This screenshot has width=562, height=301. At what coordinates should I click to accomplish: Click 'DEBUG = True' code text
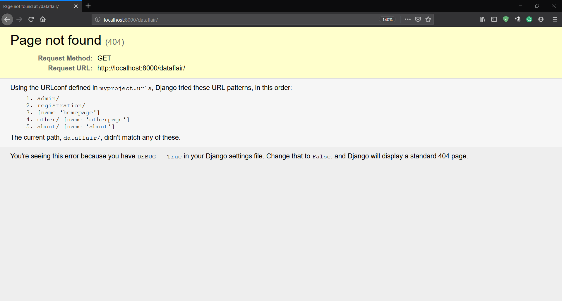160,157
